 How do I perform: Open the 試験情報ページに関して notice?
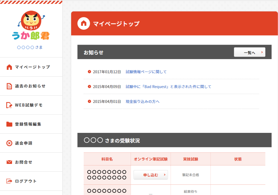tap(146, 72)
